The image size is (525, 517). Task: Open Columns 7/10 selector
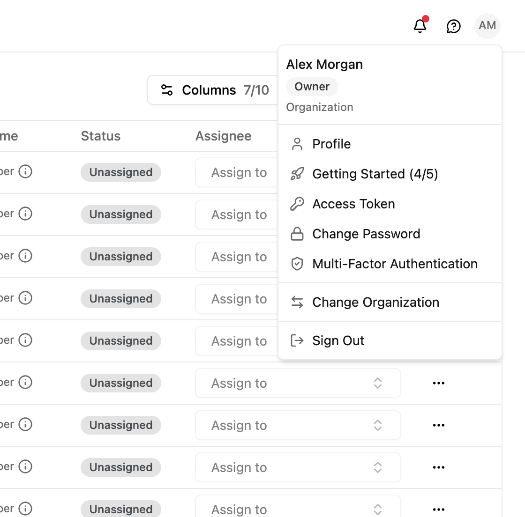pos(213,90)
